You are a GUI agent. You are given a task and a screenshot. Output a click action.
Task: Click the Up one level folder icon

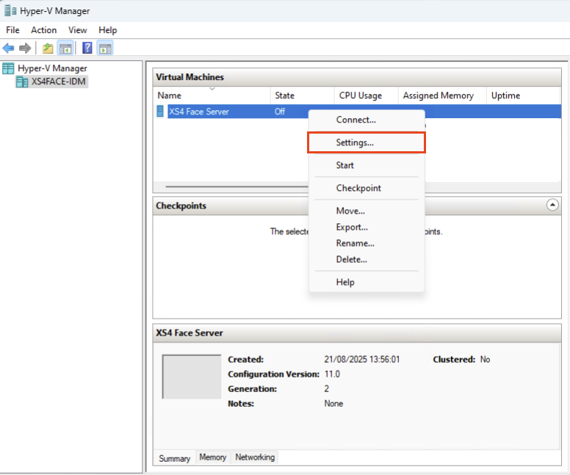48,48
